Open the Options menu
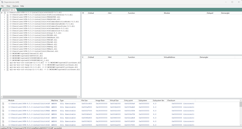The width and height of the screenshot is (242, 129). pyautogui.click(x=15, y=6)
